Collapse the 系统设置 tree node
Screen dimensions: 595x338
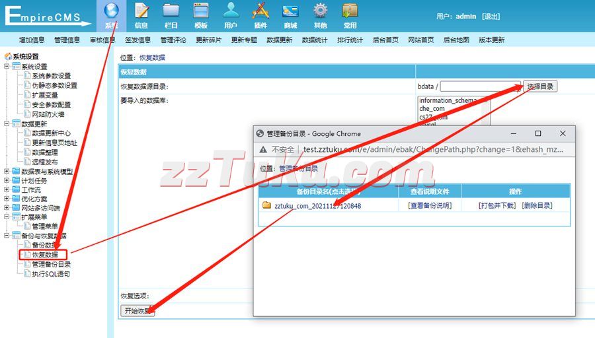(x=7, y=67)
